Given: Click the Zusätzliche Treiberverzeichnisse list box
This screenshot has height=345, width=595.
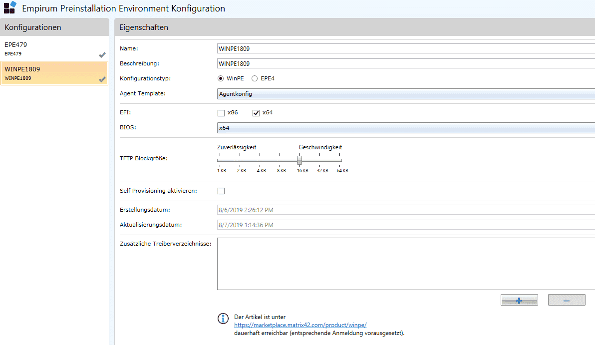Looking at the screenshot, I should pos(406,264).
